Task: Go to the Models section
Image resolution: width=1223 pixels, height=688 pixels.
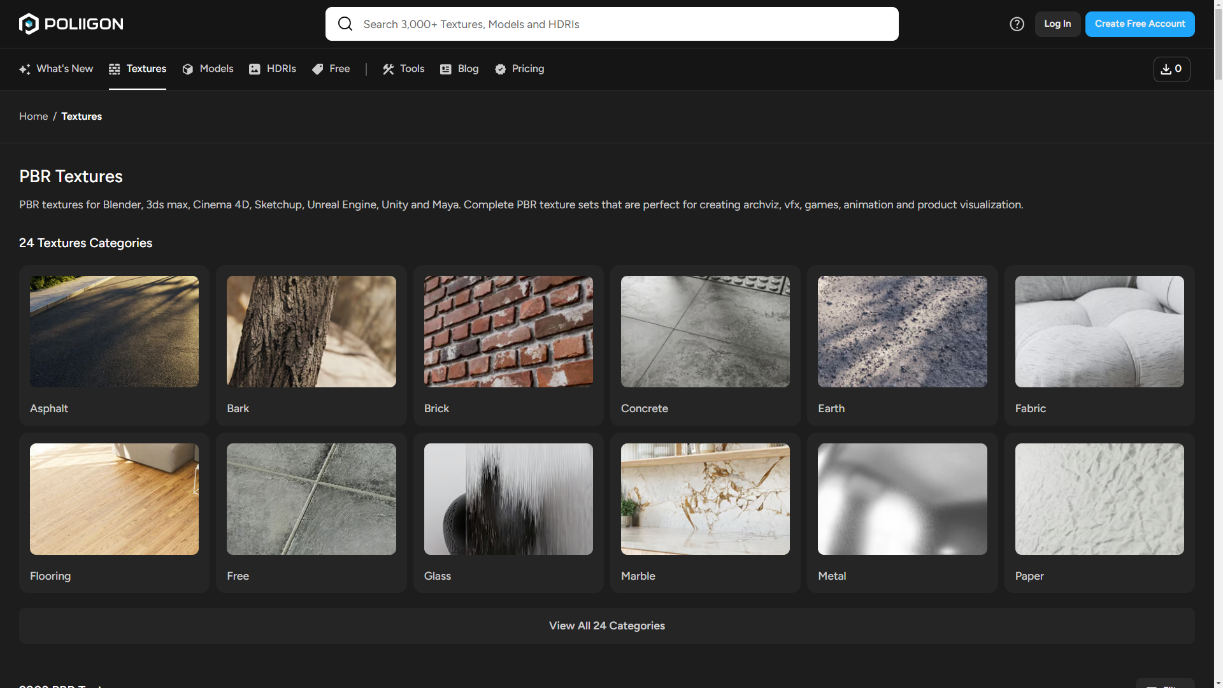Action: (208, 69)
